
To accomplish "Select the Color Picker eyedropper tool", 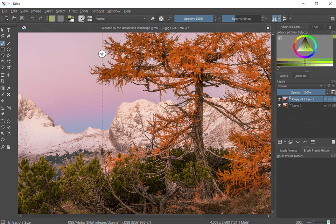I will (x=8, y=88).
